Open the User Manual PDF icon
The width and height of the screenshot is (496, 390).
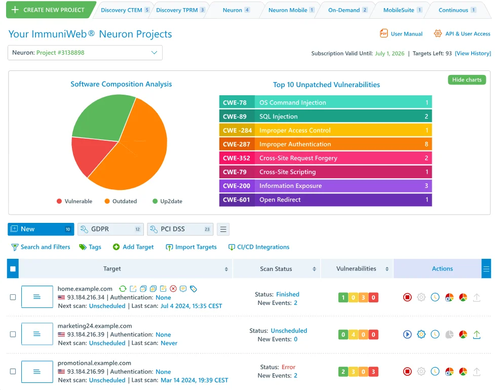pyautogui.click(x=384, y=33)
